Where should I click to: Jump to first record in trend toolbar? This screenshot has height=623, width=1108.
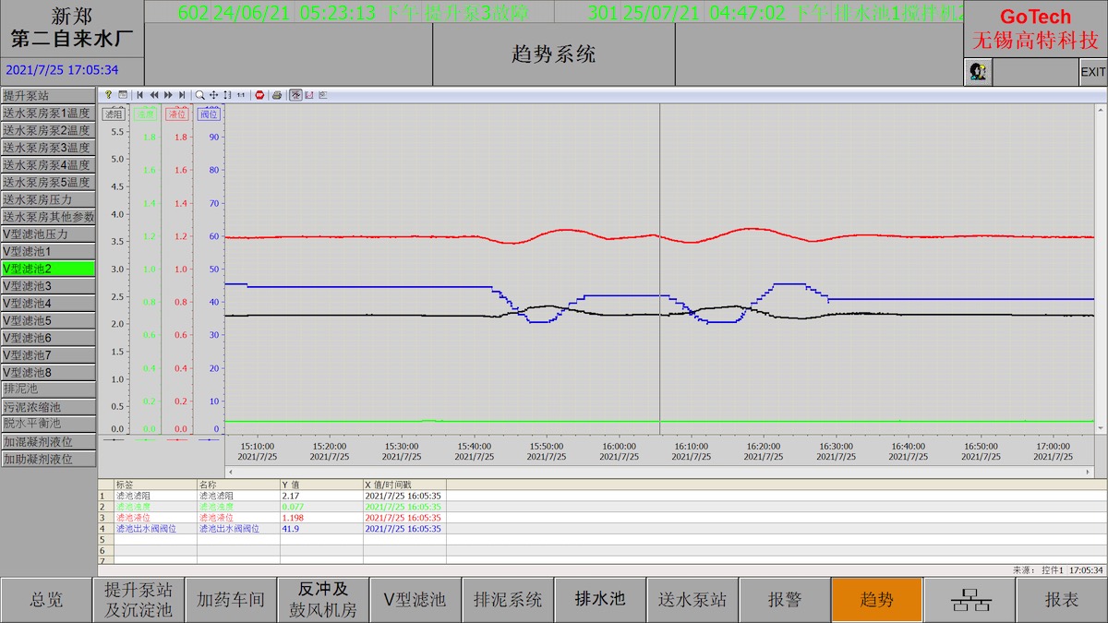[139, 95]
